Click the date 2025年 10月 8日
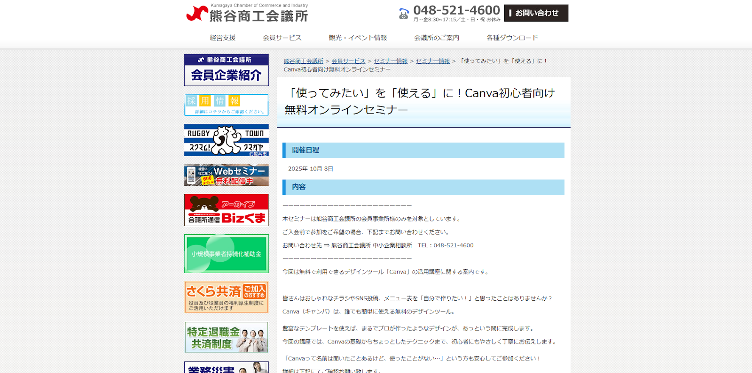752x373 pixels. [x=311, y=169]
